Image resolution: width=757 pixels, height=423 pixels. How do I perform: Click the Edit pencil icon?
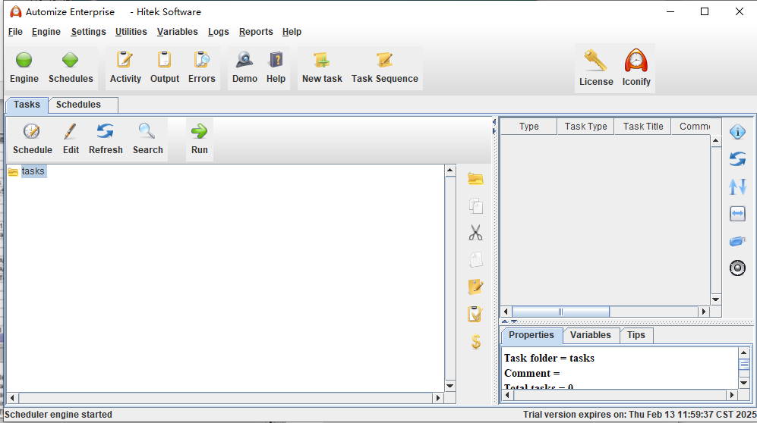click(71, 131)
